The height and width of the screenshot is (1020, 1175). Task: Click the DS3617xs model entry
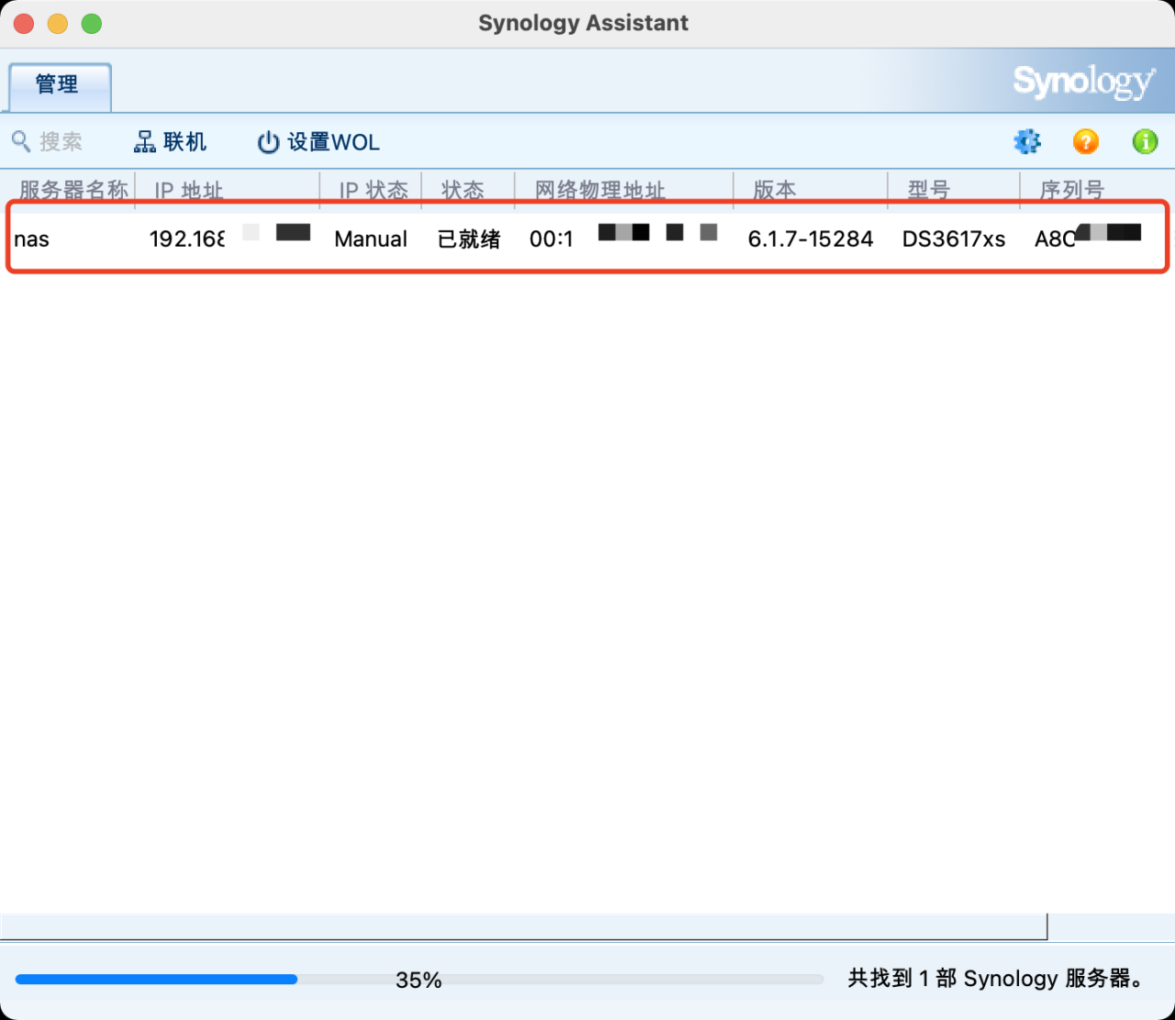click(953, 238)
